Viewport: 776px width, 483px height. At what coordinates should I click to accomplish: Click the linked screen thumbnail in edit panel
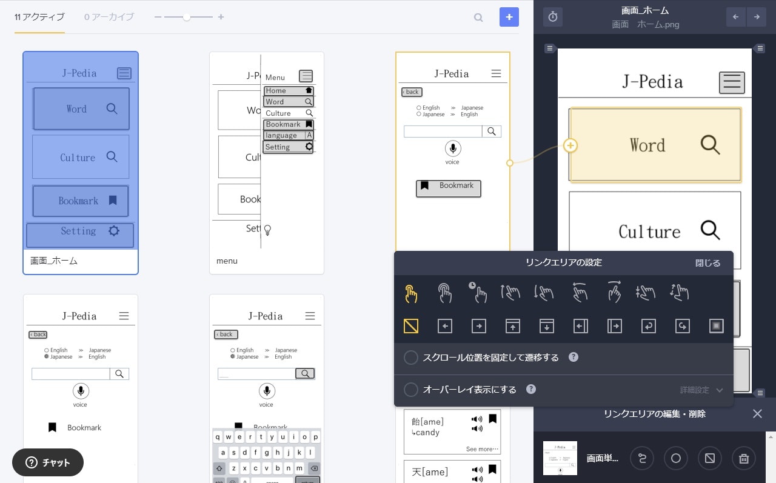pos(560,458)
